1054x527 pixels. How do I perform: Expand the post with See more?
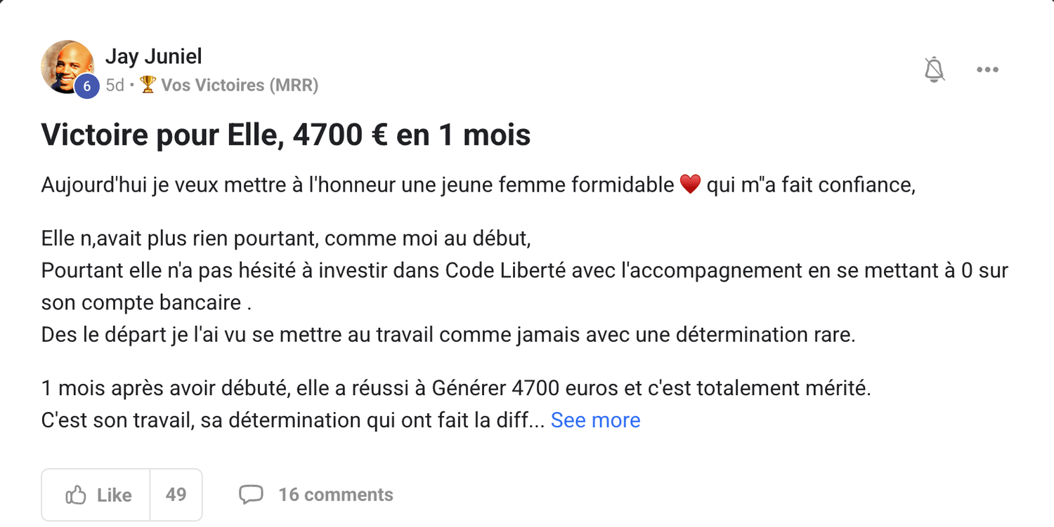point(595,420)
